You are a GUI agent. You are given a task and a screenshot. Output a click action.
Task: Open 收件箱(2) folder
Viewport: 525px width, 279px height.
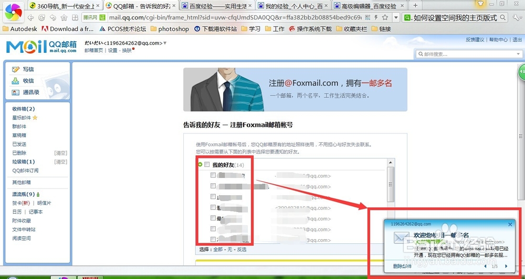(x=24, y=109)
